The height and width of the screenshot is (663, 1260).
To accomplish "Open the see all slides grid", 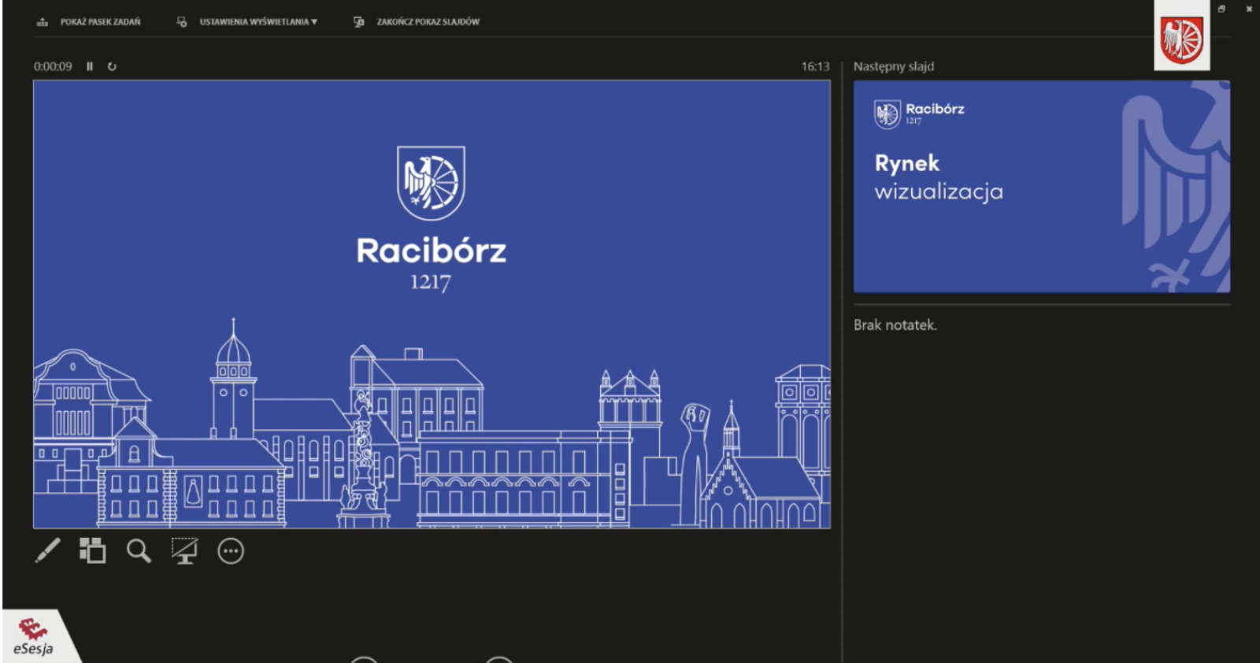I will [92, 550].
